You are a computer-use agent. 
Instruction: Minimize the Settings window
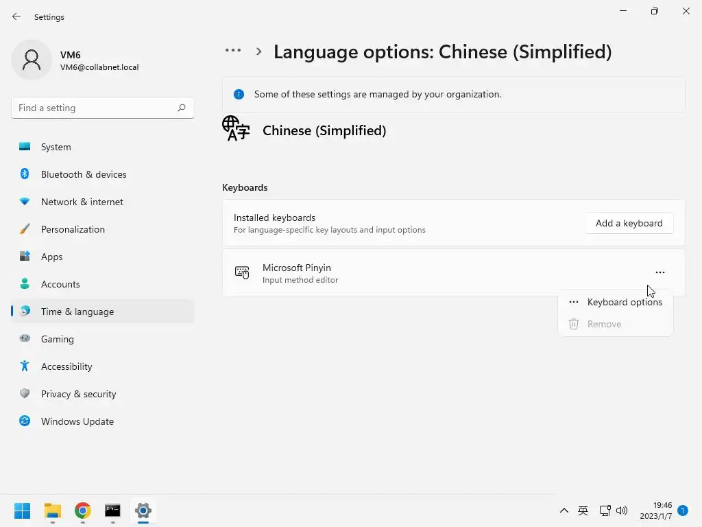[622, 11]
